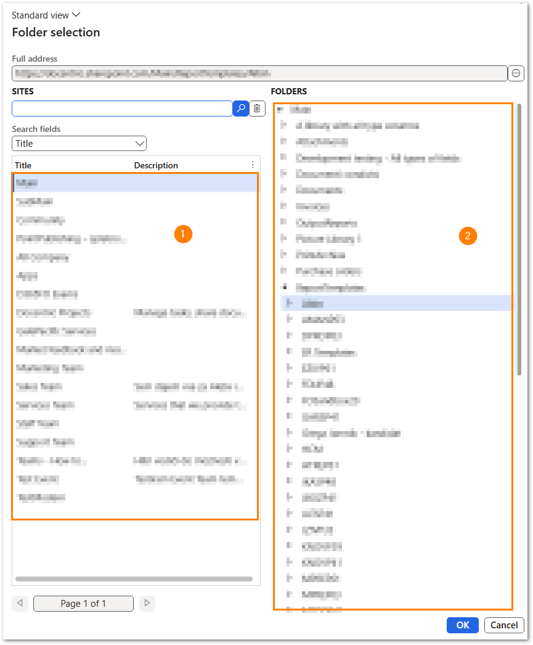Click the Description column header
Image resolution: width=533 pixels, height=645 pixels.
[156, 165]
